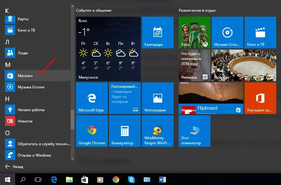Viewport: 281px width, 185px height.
Task: Open the Skype Разговаривайте tile
Action: coord(125,98)
